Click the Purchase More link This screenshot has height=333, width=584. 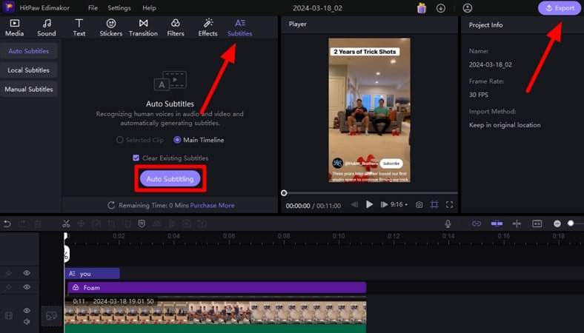tap(213, 205)
